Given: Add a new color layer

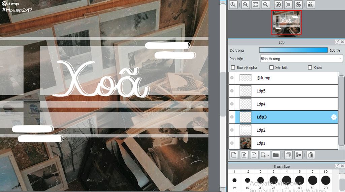Looking at the screenshot, I should click(234, 155).
